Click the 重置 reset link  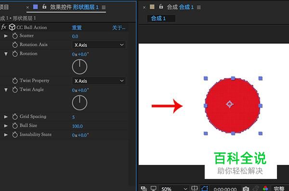77,27
